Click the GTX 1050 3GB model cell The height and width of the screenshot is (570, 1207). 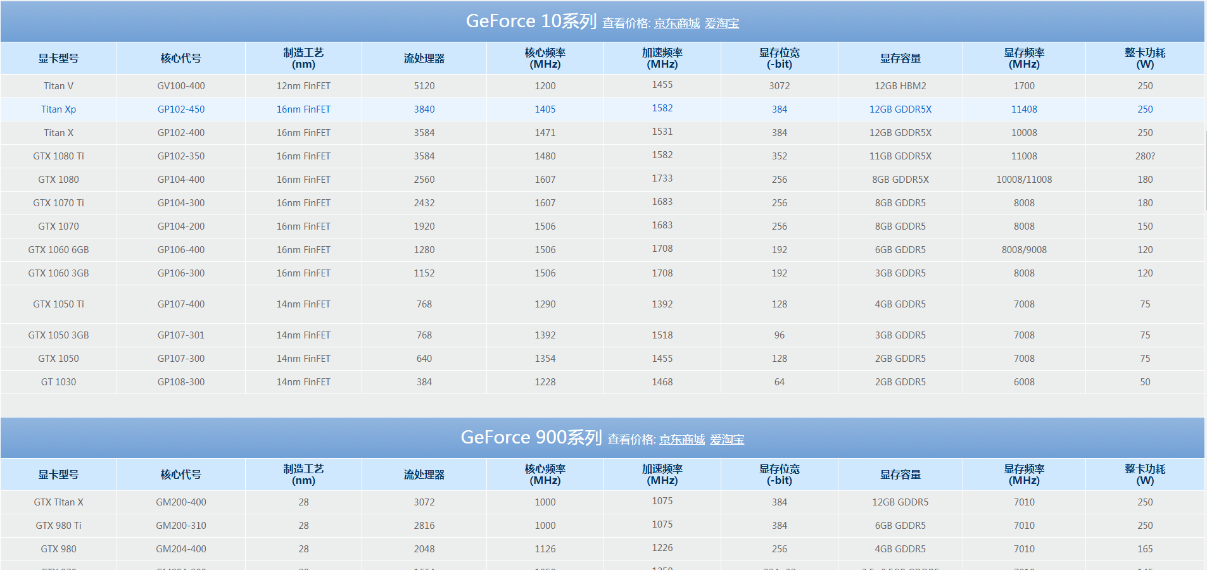tap(58, 335)
